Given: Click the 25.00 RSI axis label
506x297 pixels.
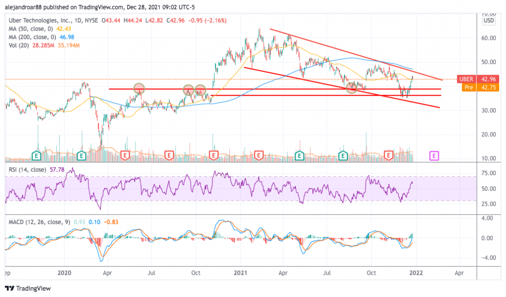Looking at the screenshot, I should pyautogui.click(x=489, y=204).
